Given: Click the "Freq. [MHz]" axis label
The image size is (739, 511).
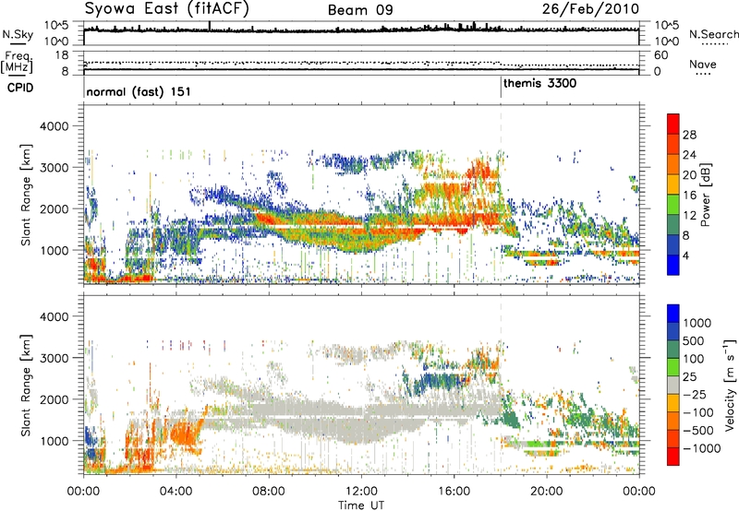Looking at the screenshot, I should pyautogui.click(x=17, y=62).
